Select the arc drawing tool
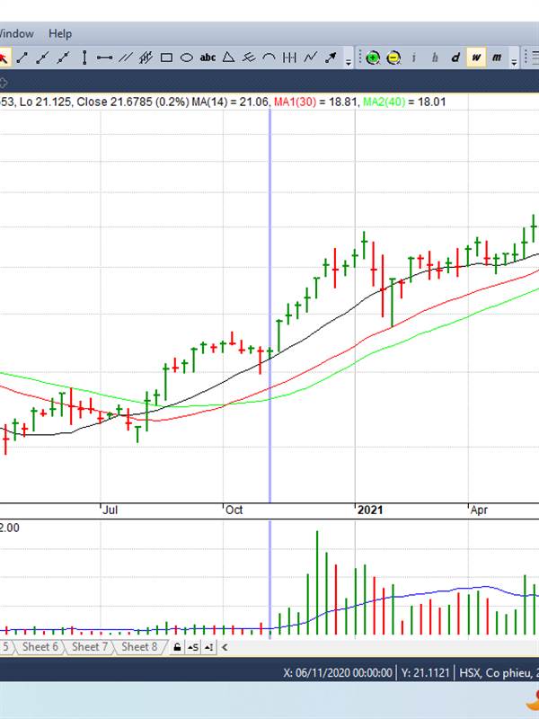This screenshot has width=539, height=719. point(269,58)
